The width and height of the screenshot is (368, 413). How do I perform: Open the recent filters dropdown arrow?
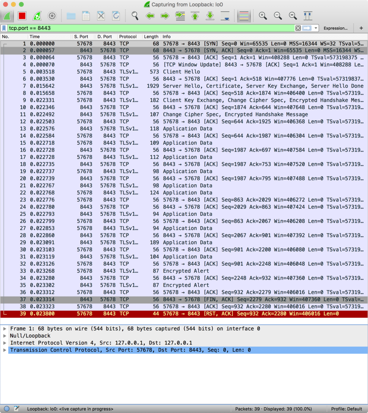(x=316, y=28)
